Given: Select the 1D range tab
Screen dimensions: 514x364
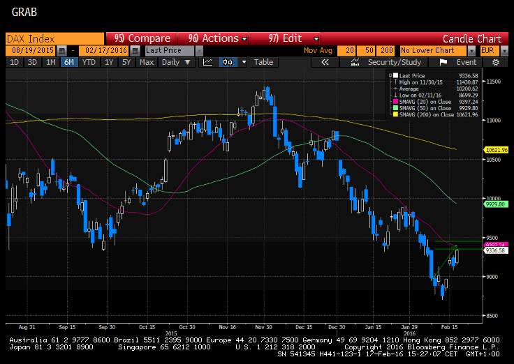Looking at the screenshot, I should tap(14, 62).
